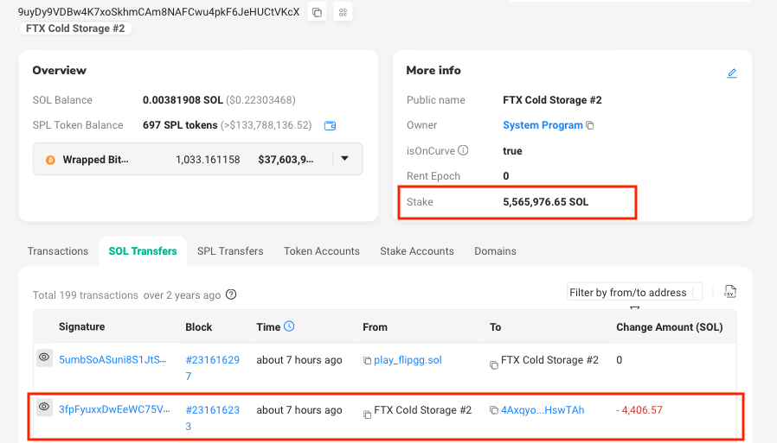Switch to the Transactions tab
Image resolution: width=777 pixels, height=443 pixels.
click(58, 251)
